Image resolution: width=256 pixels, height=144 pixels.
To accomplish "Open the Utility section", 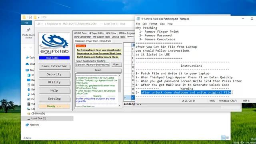I will click(54, 82).
